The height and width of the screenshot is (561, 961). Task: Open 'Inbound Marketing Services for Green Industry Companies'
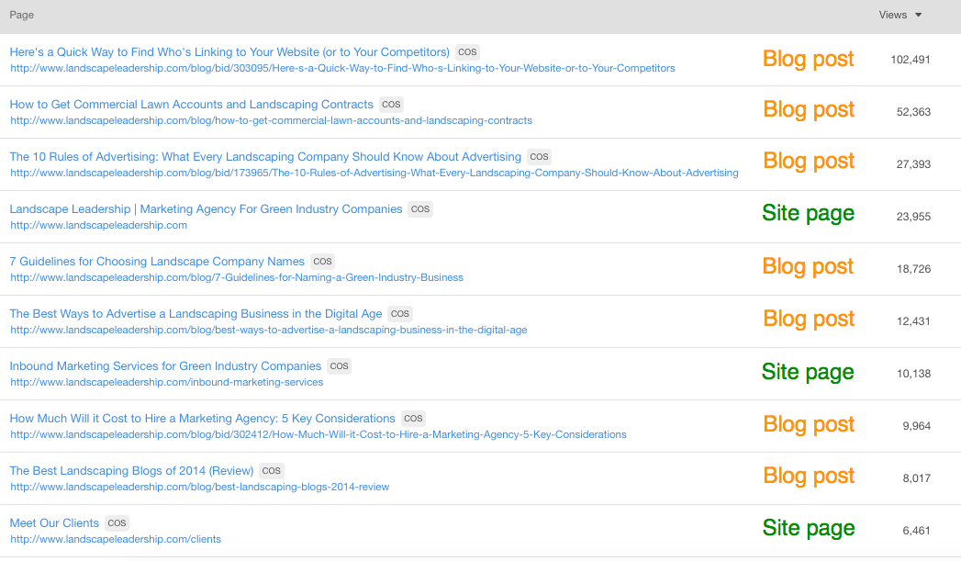165,366
